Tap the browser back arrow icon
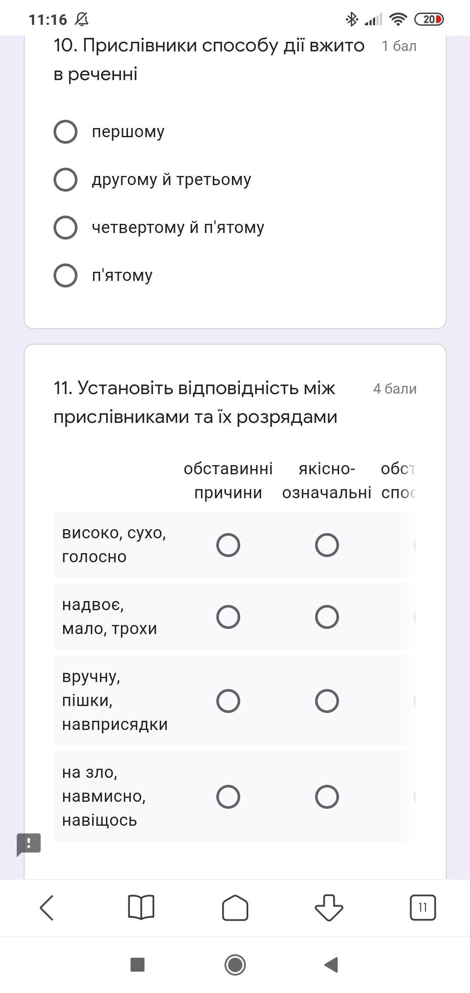The height and width of the screenshot is (993, 470). click(47, 908)
